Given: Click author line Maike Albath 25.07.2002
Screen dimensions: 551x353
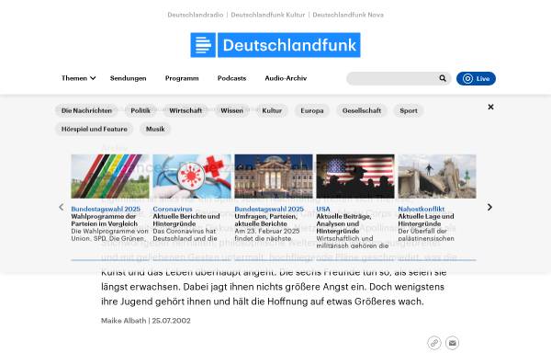Looking at the screenshot, I should point(146,321).
